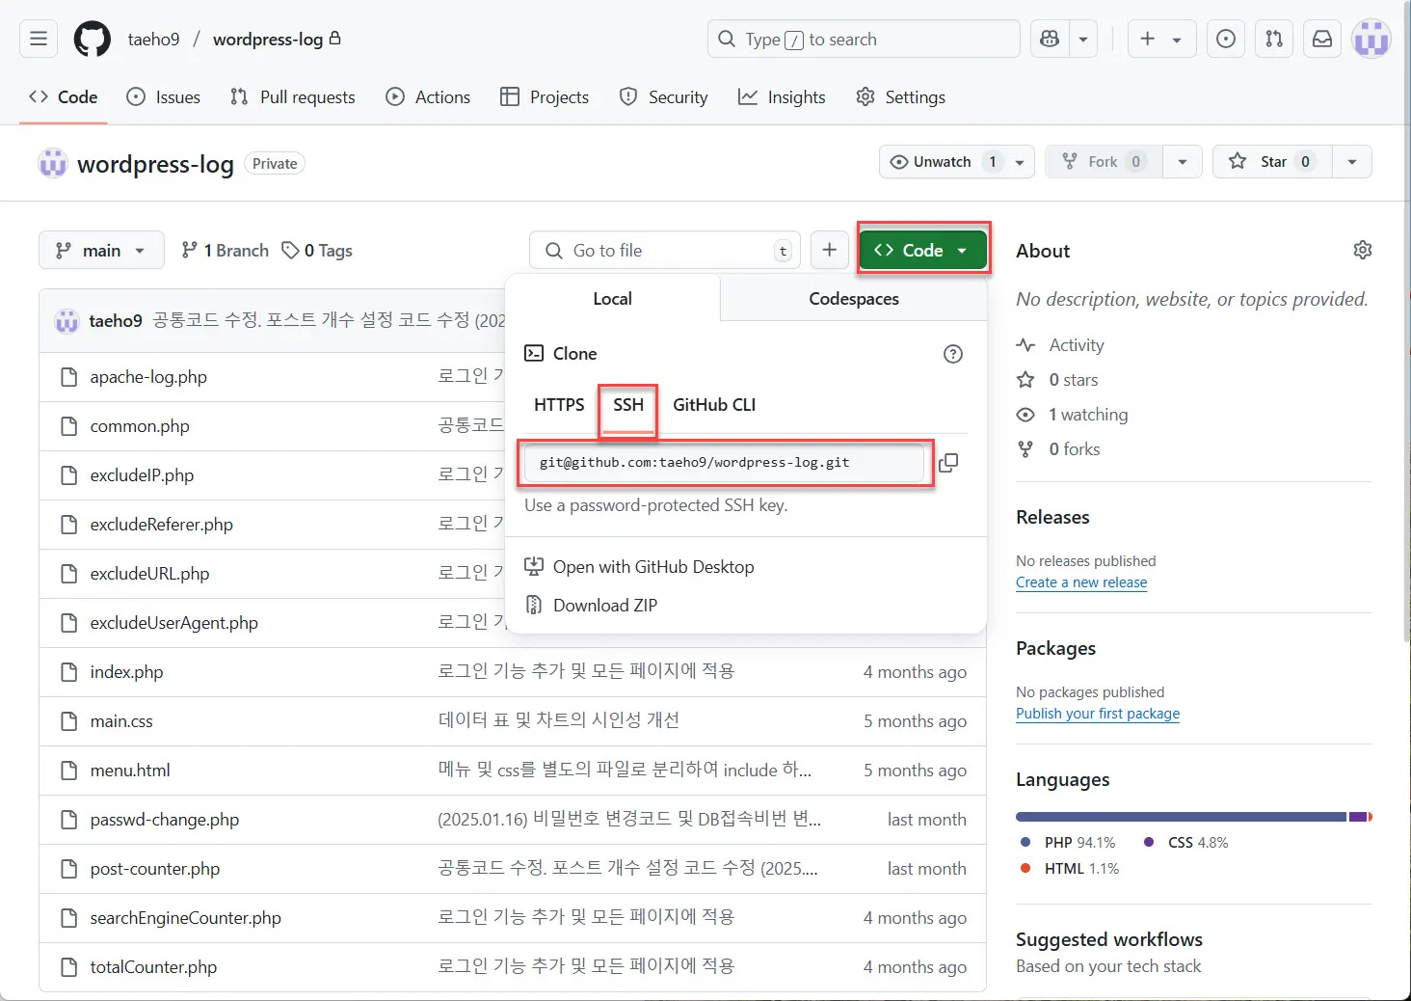Click Create a new release link
The image size is (1411, 1001).
(x=1081, y=582)
